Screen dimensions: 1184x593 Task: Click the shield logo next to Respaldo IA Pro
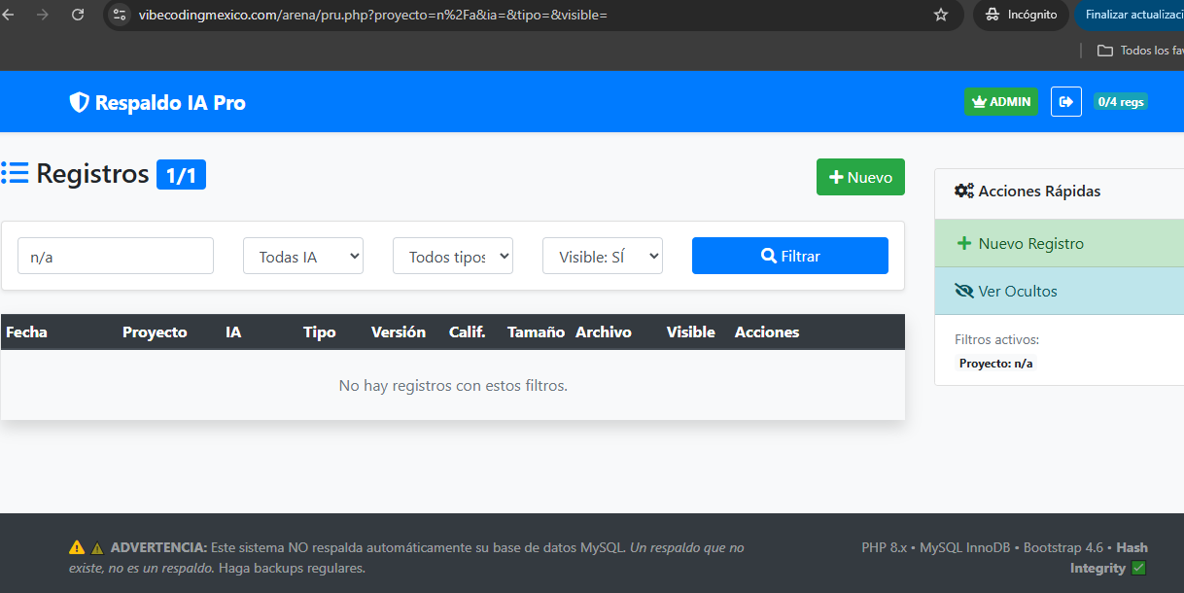pos(79,102)
